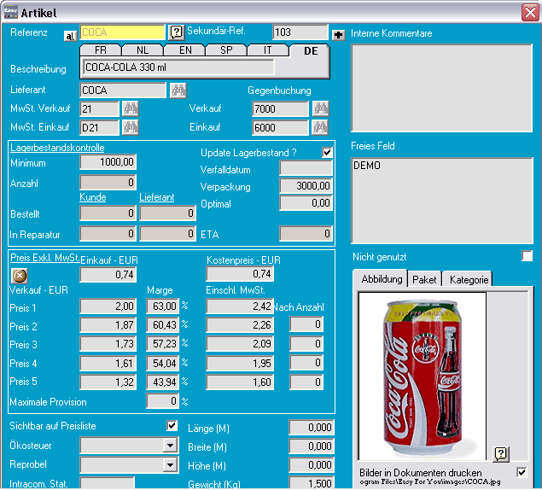Image resolution: width=542 pixels, height=490 pixels.
Task: Click the 'al' icon next to Referenz
Action: pos(70,36)
